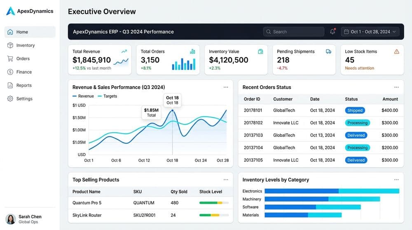Click the Low Stock Items value 45
This screenshot has height=230, width=412.
[350, 60]
